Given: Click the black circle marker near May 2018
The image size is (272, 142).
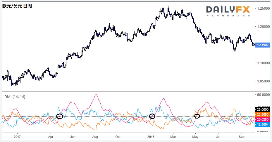Looking at the screenshot, I should 197,116.
